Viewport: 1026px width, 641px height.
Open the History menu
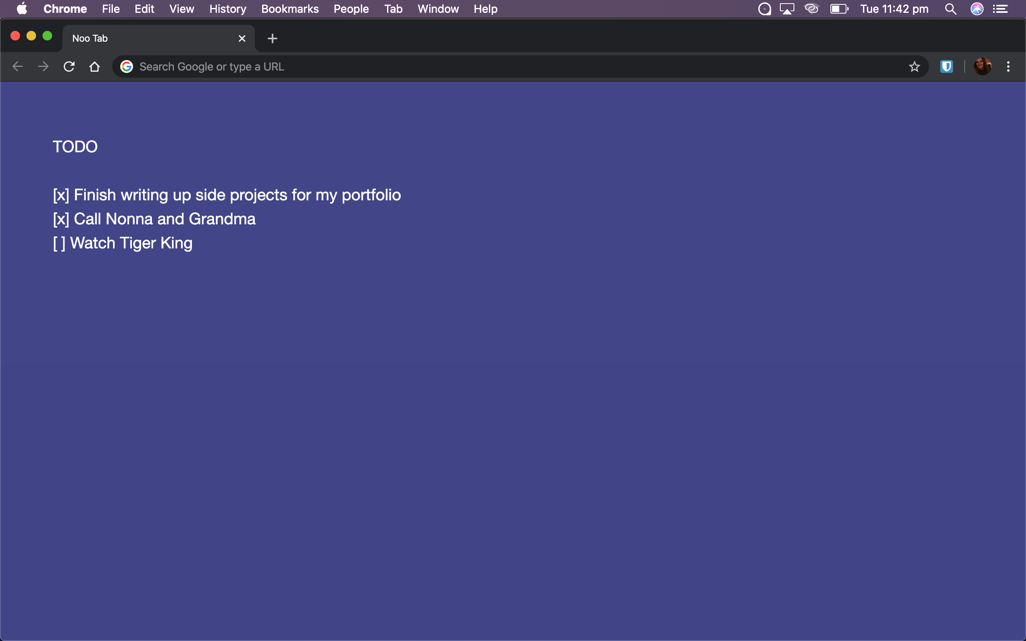227,9
